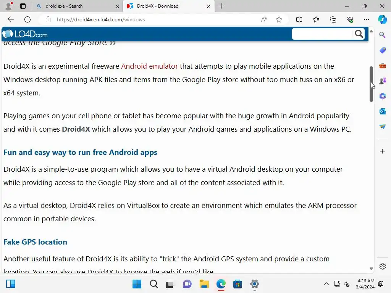The image size is (391, 293).
Task: Close the droid exe Search tab
Action: pyautogui.click(x=117, y=6)
